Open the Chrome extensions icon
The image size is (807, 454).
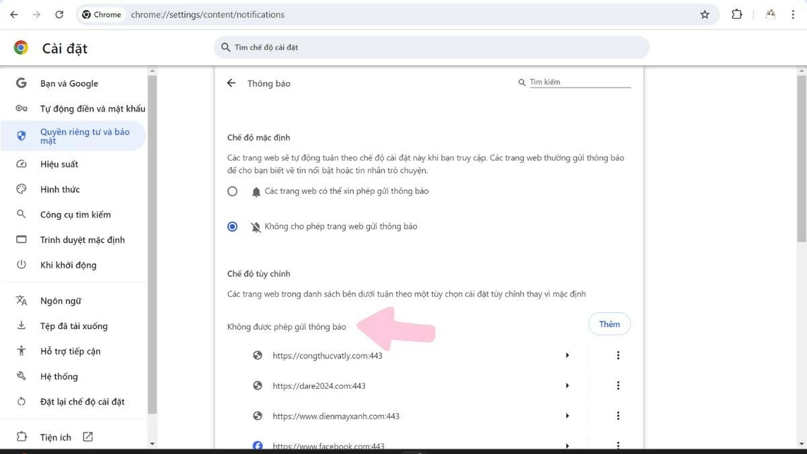pos(736,13)
